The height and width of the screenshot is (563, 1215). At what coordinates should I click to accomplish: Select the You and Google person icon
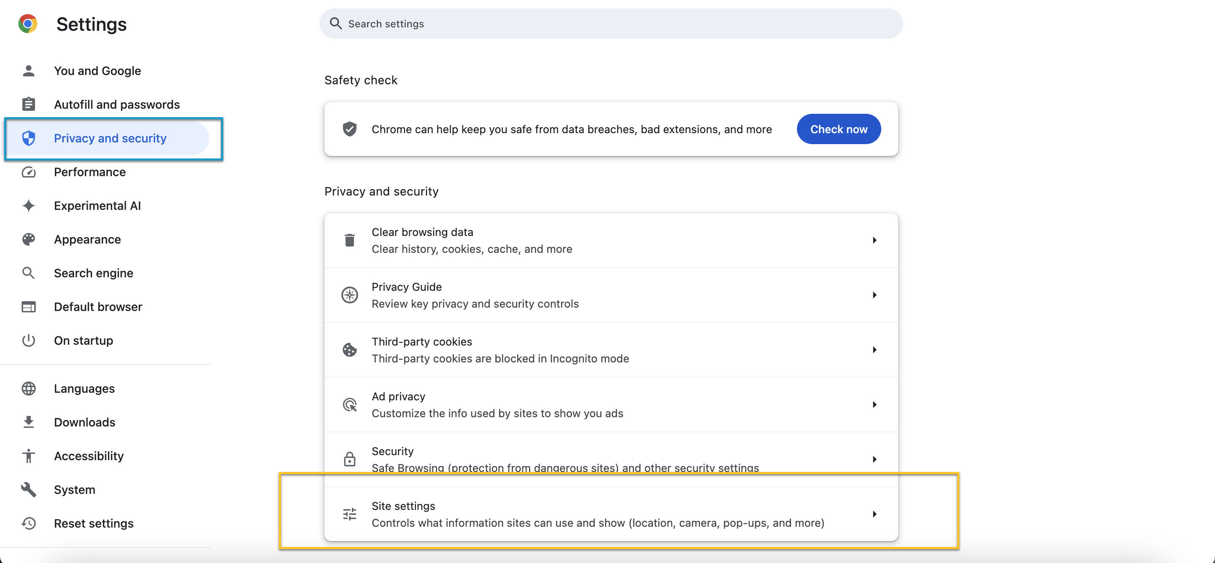(x=29, y=71)
